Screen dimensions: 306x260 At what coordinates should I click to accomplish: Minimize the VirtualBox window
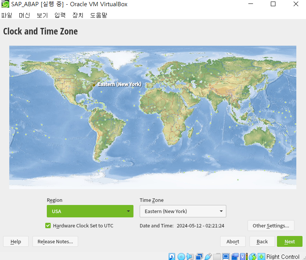[x=251, y=4]
